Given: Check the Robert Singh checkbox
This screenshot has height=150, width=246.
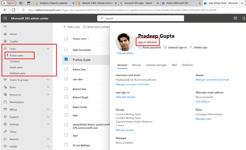Looking at the screenshot, I should (x=66, y=97).
